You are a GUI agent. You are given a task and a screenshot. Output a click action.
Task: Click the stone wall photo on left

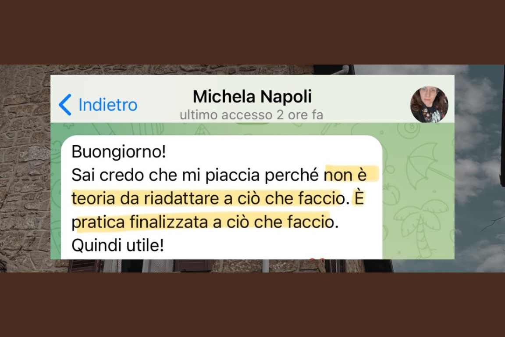click(25, 168)
